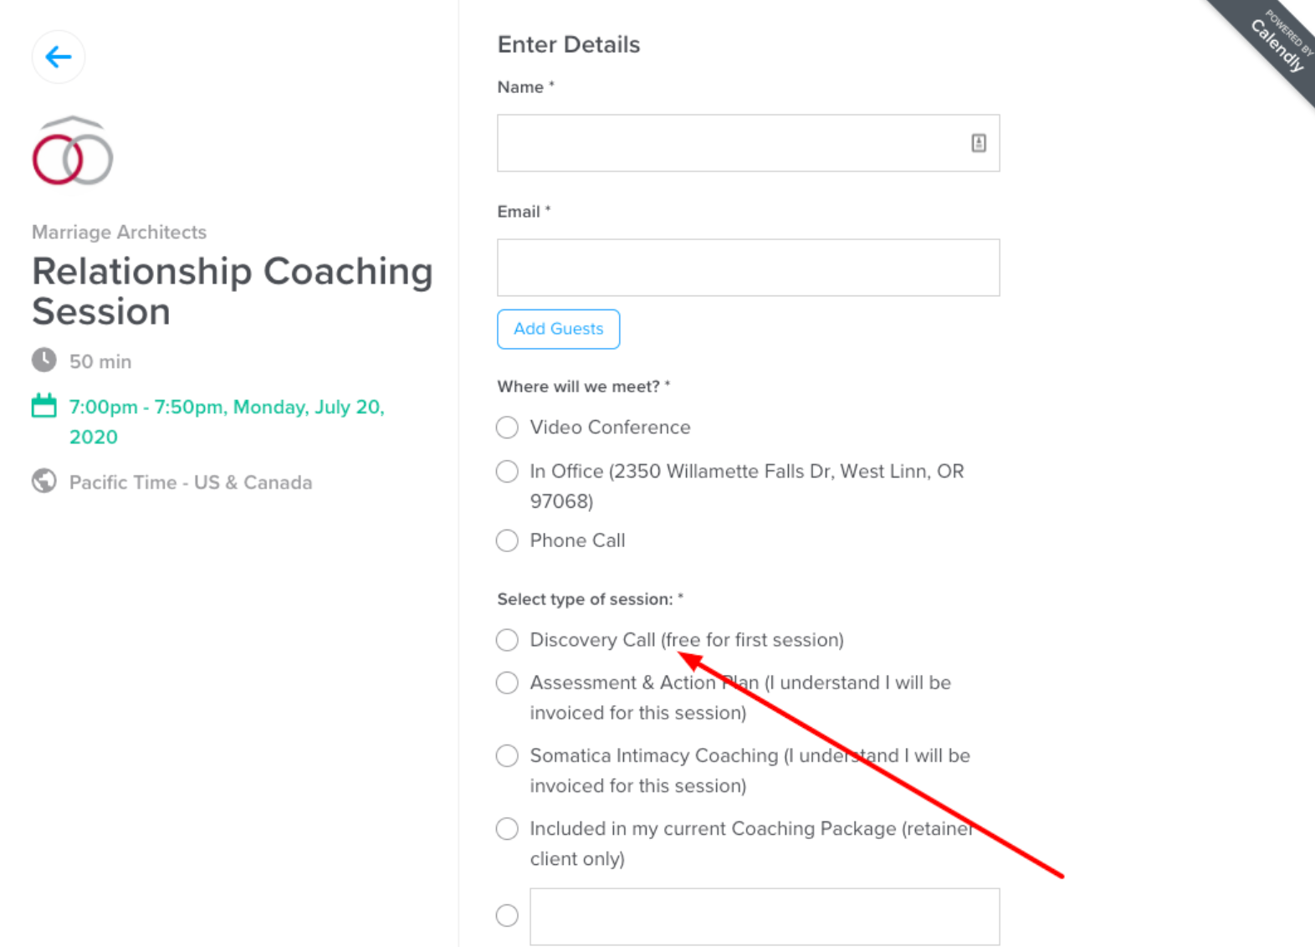Screen dimensions: 1315x952
Task: Select Discovery Call session type
Action: coord(507,640)
